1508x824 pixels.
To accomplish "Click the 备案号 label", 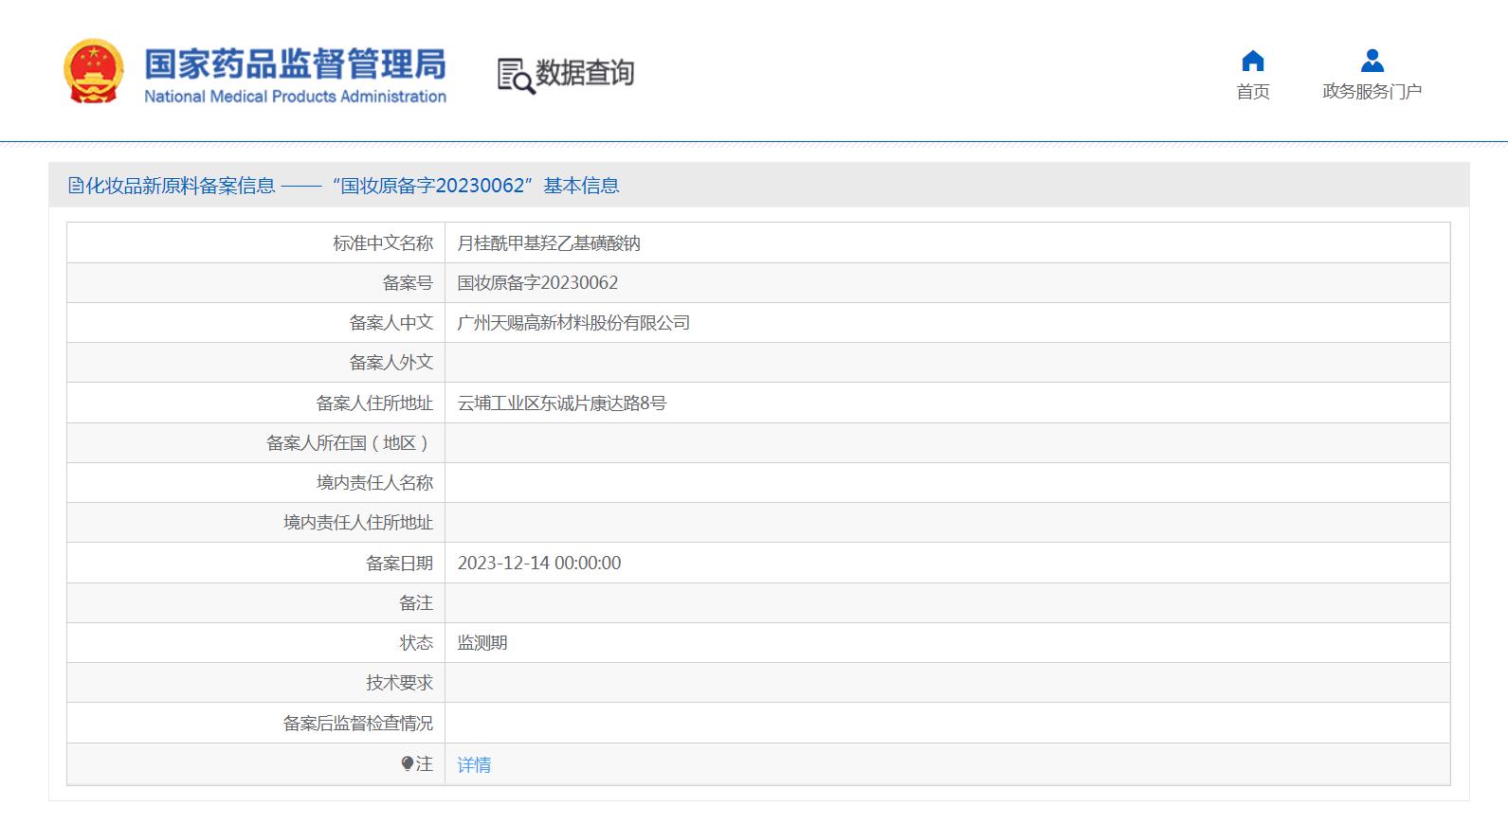I will pos(408,282).
